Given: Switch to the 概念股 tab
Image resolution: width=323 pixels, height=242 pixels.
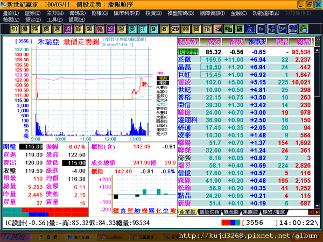Looking at the screenshot, I should click(231, 212).
